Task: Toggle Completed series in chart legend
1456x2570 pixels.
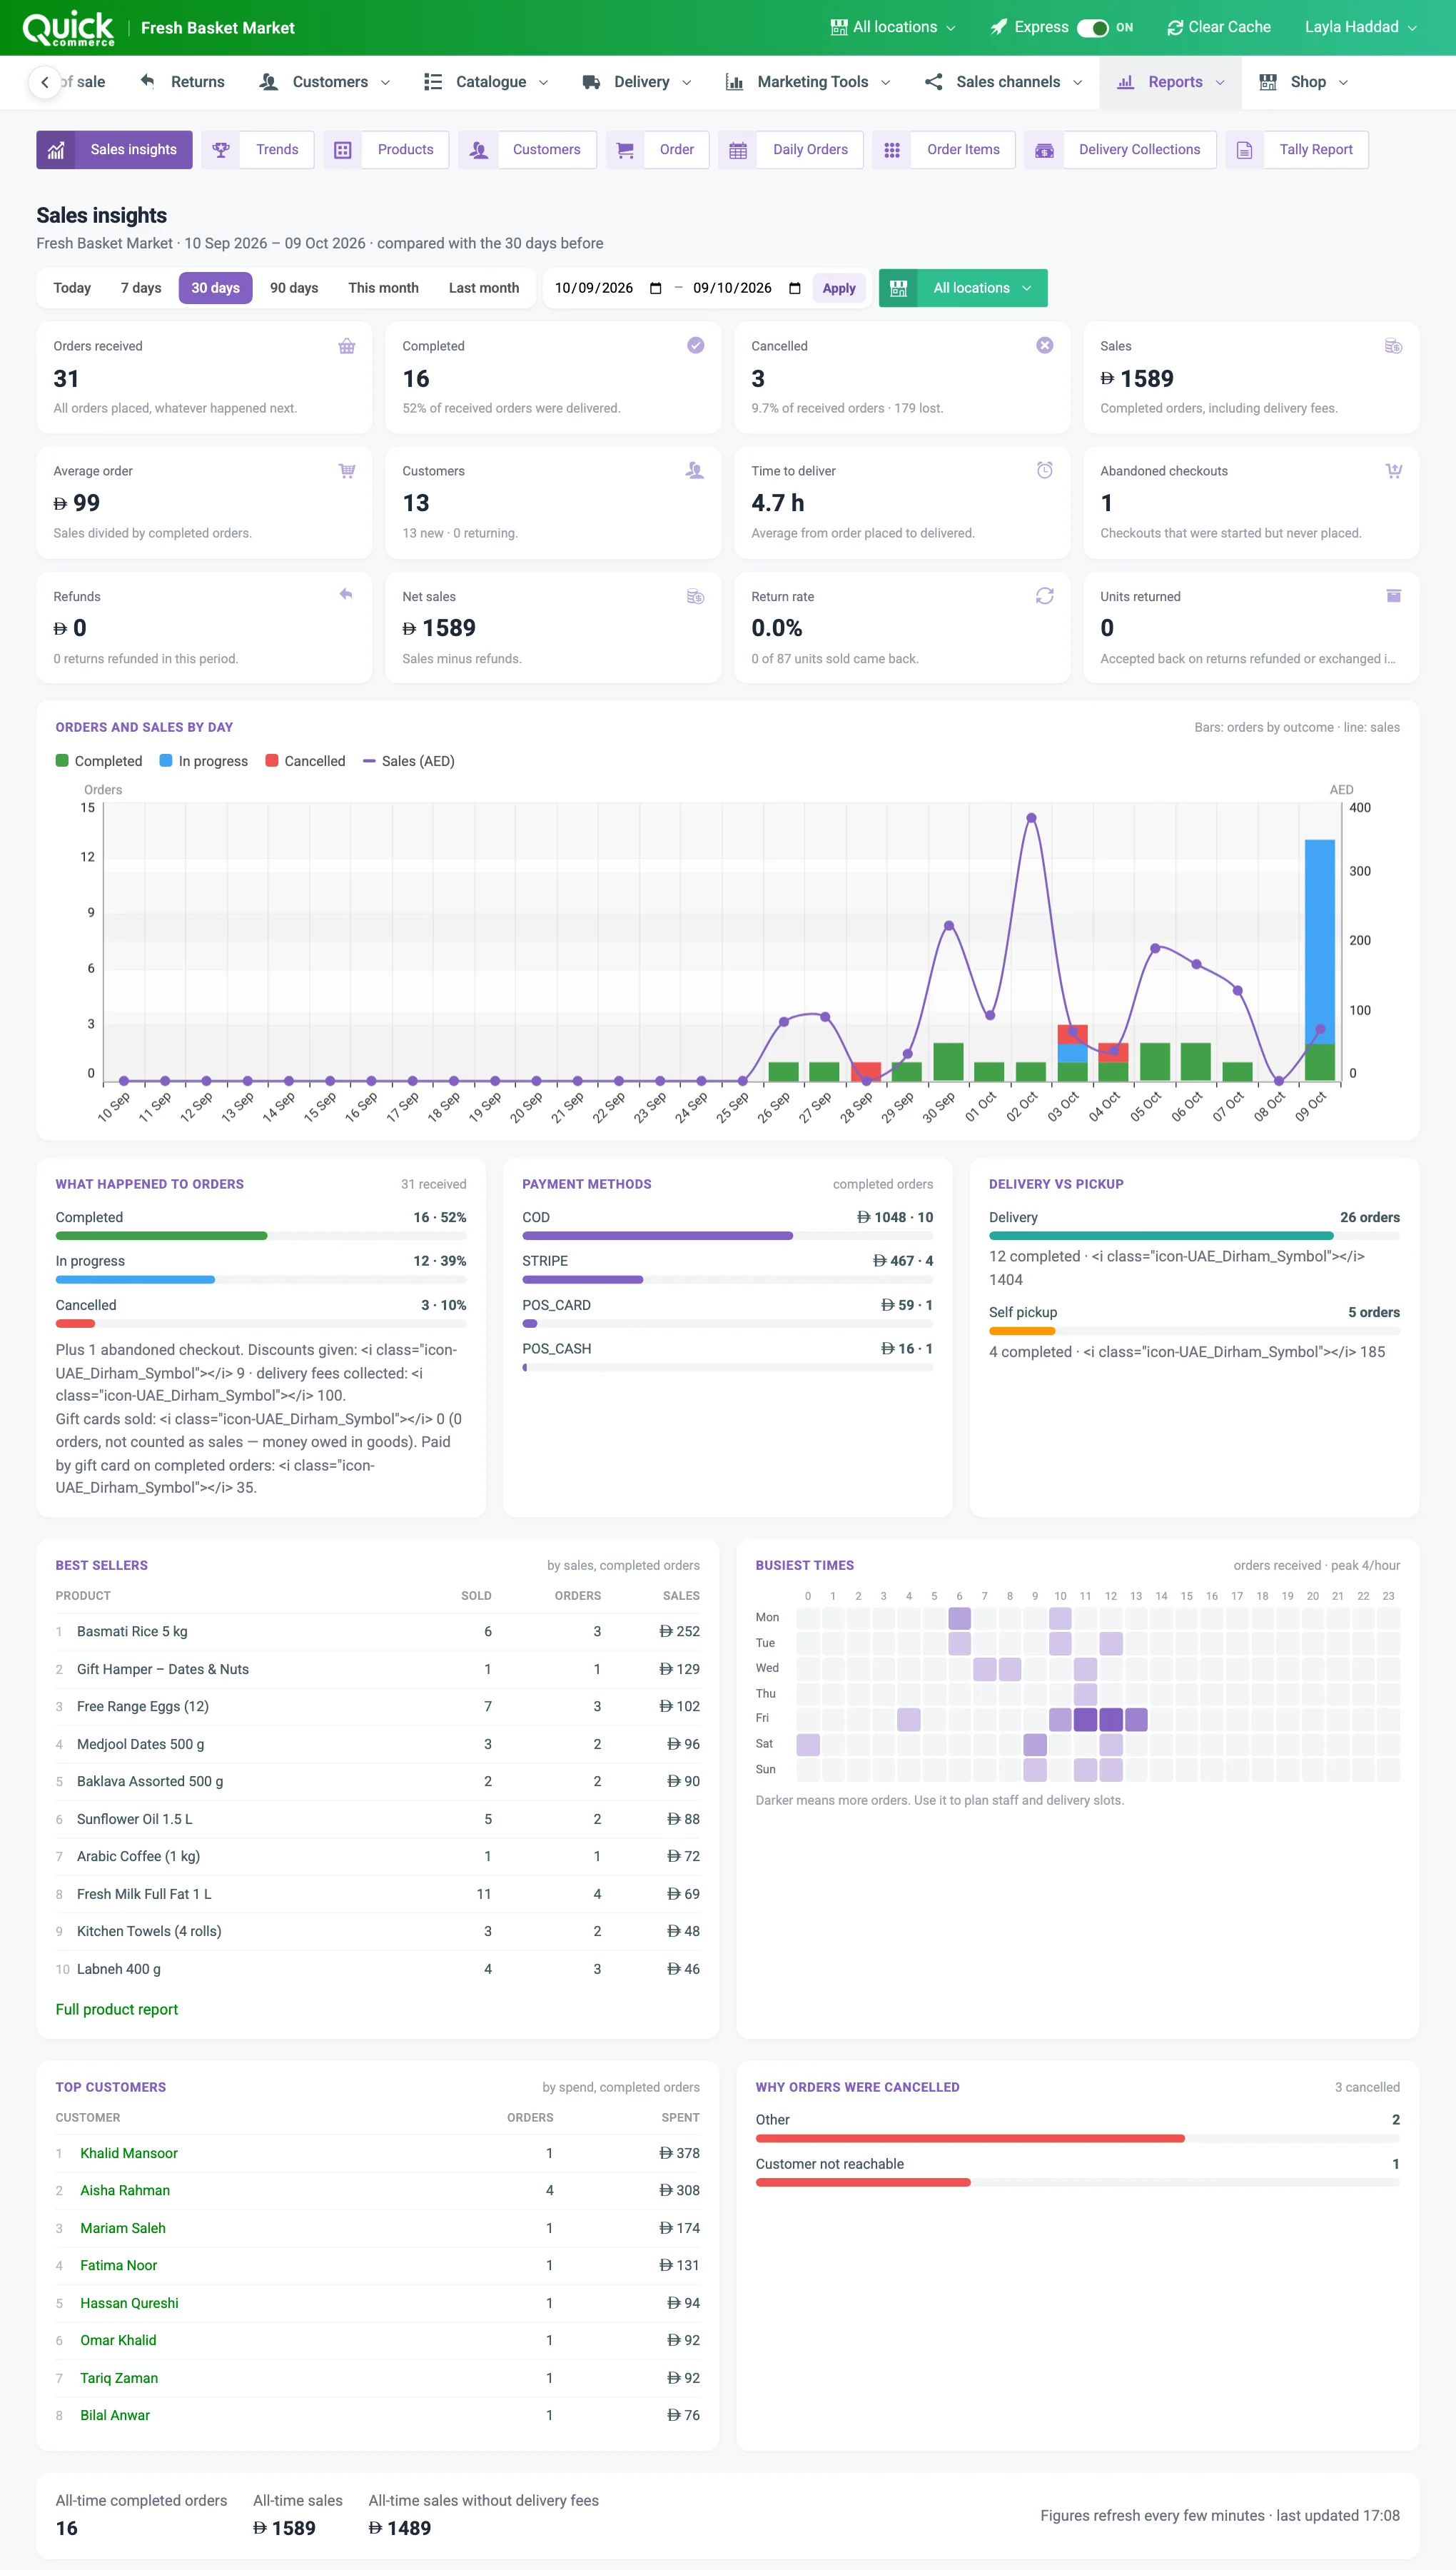Action: point(99,761)
